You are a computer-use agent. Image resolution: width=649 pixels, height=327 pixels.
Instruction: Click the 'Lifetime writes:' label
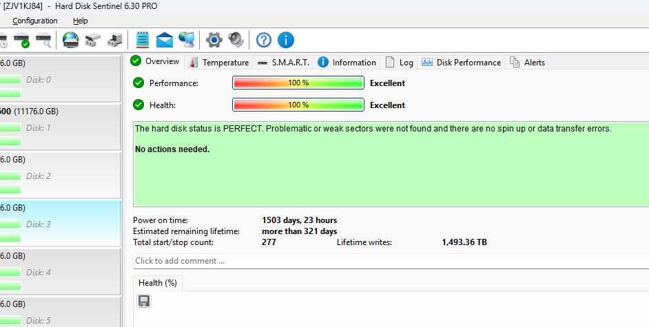coord(364,242)
